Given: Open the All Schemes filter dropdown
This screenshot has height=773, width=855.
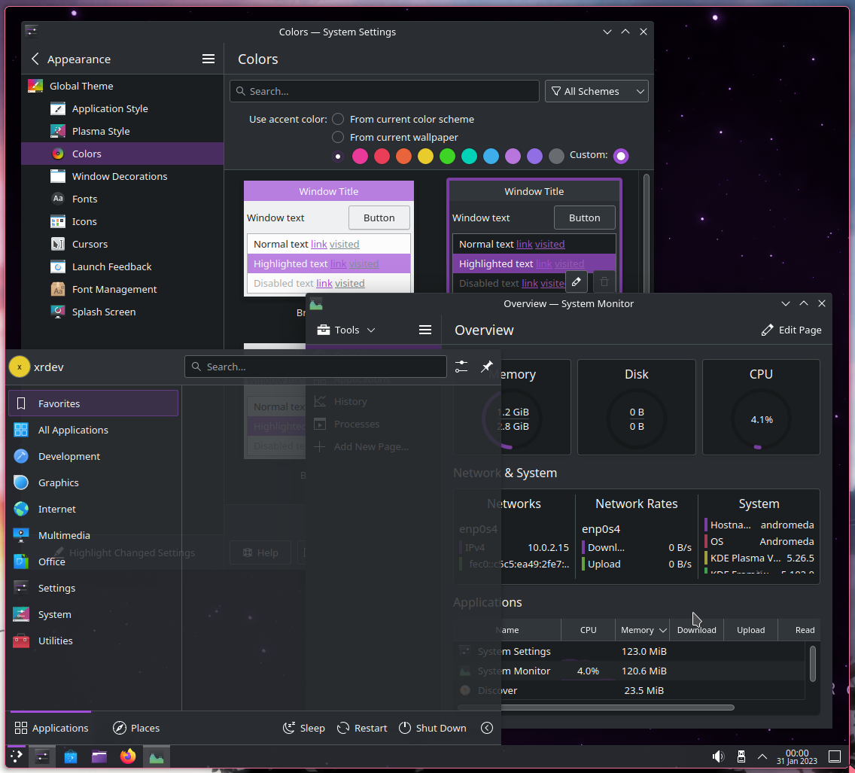Looking at the screenshot, I should click(596, 91).
